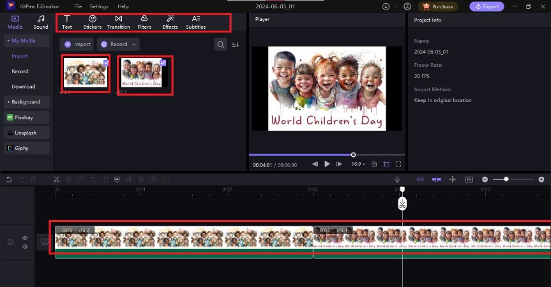Switch to the Sound tab
The height and width of the screenshot is (287, 551).
tap(41, 22)
